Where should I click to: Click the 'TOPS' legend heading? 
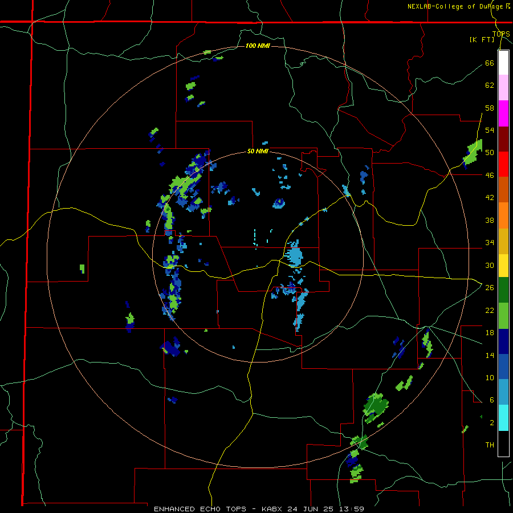(501, 34)
